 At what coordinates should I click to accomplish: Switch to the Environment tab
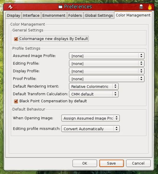coord(54,15)
